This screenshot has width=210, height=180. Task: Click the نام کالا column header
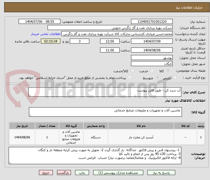coord(141,126)
